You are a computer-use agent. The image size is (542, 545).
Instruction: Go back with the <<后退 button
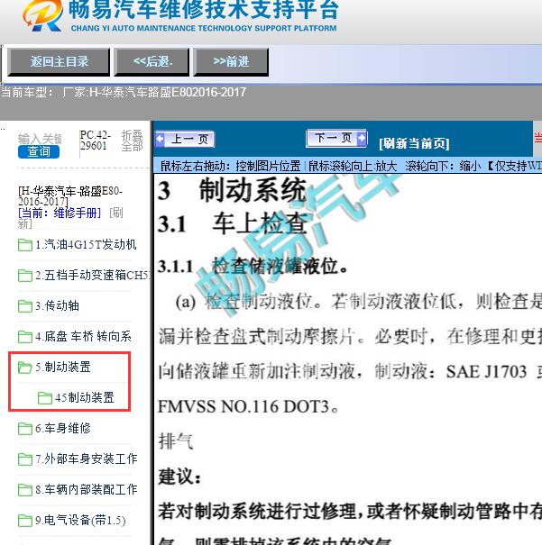152,62
